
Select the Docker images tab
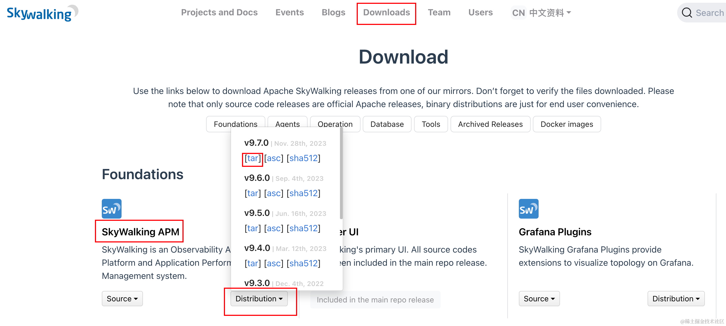pyautogui.click(x=567, y=124)
